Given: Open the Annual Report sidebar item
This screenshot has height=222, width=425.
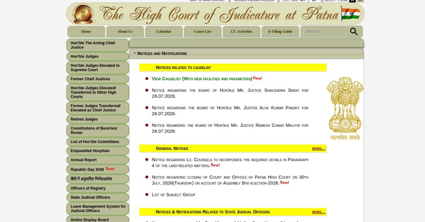Looking at the screenshot, I should (97, 160).
